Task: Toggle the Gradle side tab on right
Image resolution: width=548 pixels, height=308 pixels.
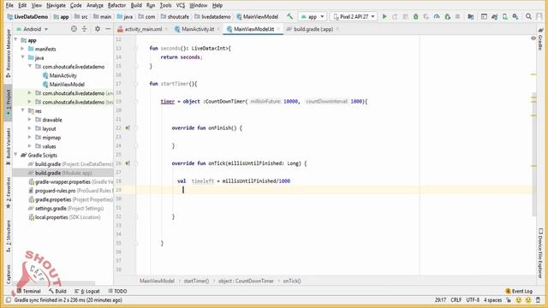Action: pyautogui.click(x=540, y=39)
